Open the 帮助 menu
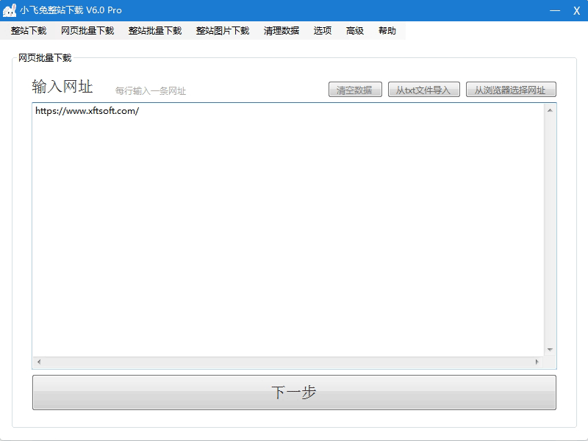The image size is (588, 441). tap(387, 31)
